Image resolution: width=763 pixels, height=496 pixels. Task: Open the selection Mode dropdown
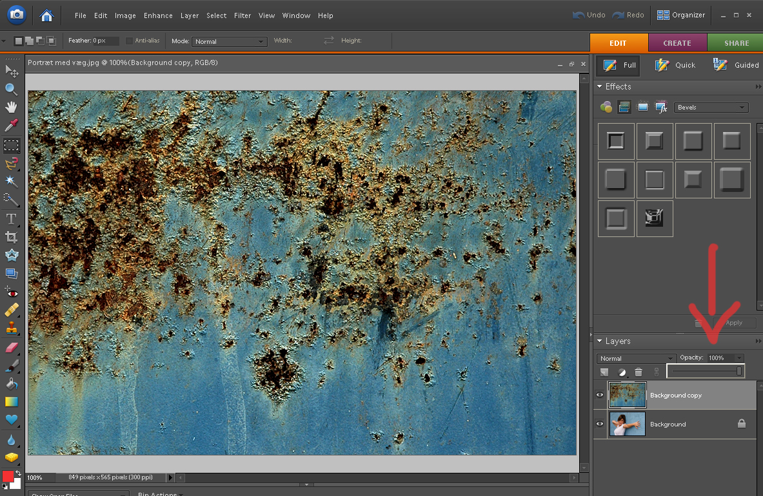click(x=229, y=41)
